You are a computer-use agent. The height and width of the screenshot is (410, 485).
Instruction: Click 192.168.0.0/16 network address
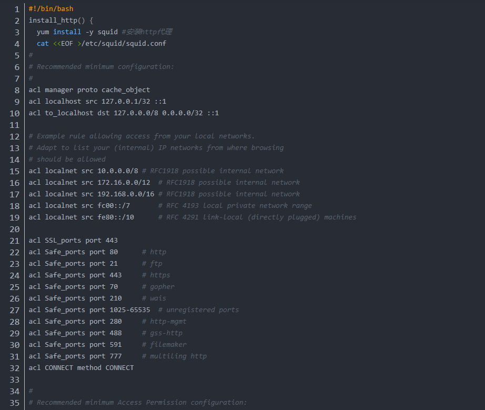tap(126, 194)
